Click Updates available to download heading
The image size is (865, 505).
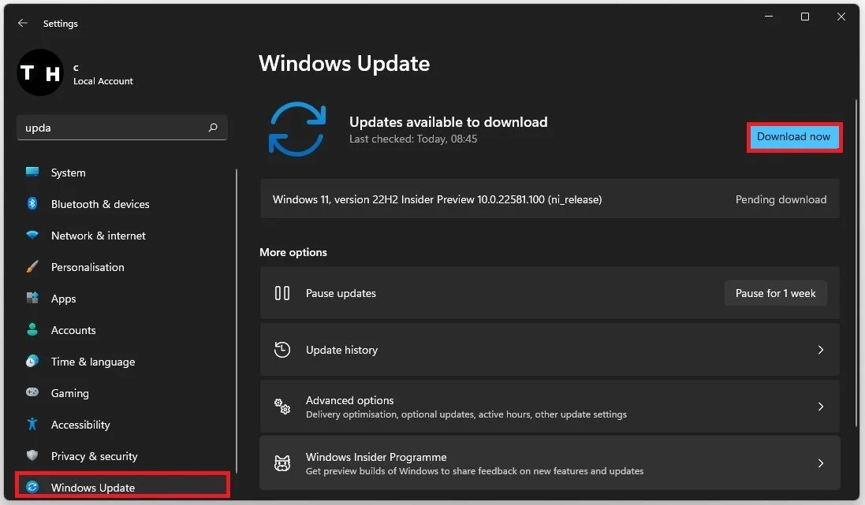(x=448, y=122)
